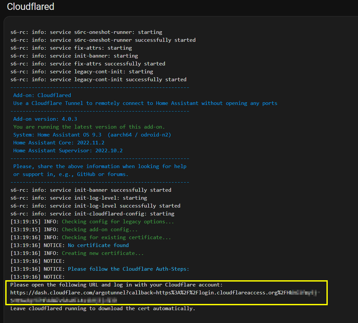
Task: Click 'Please follow the Cloudflare Auth-Steps:' notice
Action: tap(100, 269)
